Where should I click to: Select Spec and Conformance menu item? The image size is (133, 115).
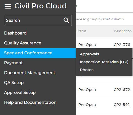tap(38, 53)
